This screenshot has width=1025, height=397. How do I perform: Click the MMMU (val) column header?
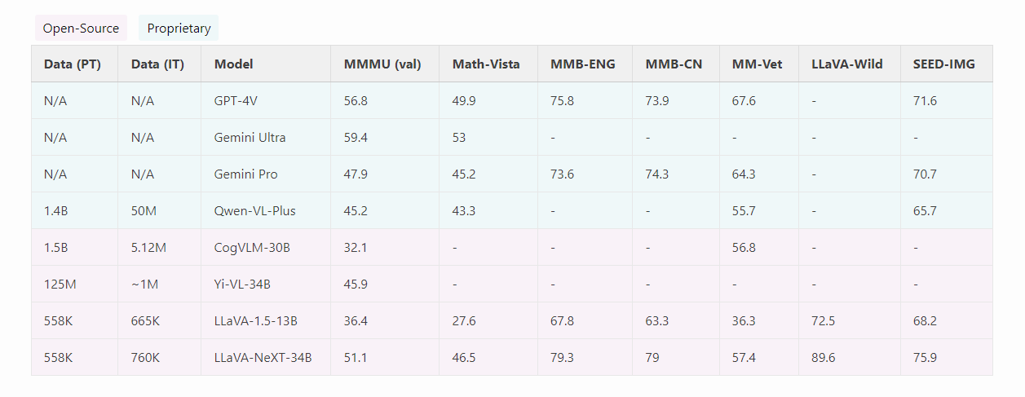(382, 64)
